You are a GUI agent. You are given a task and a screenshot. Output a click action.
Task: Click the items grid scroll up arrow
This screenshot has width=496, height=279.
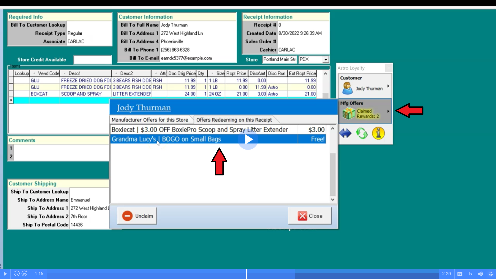tap(326, 74)
